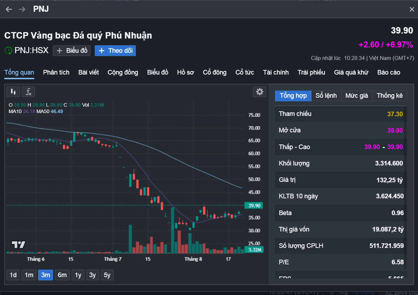Click the 39.90 price label on axis

click(x=254, y=205)
